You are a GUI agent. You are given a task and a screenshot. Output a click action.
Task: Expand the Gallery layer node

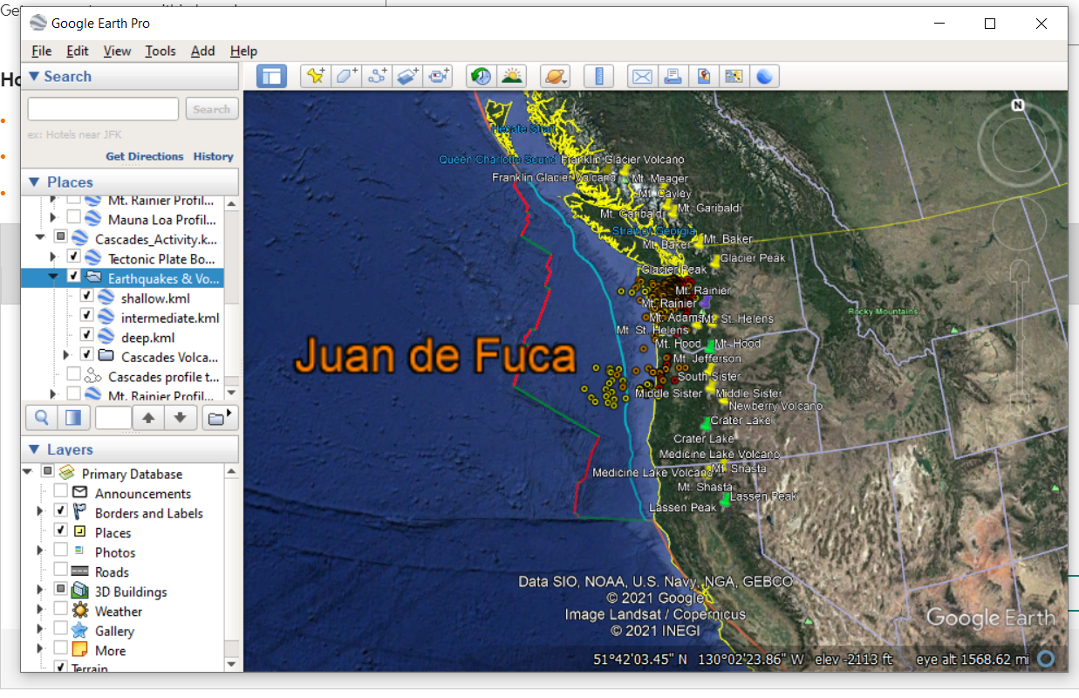(x=40, y=630)
